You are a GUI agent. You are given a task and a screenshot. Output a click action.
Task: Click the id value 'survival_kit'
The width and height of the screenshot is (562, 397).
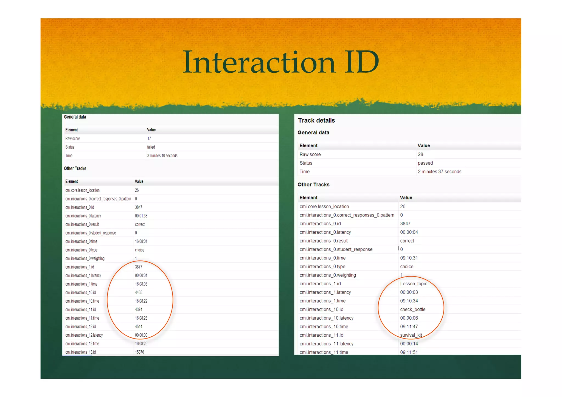coord(411,335)
